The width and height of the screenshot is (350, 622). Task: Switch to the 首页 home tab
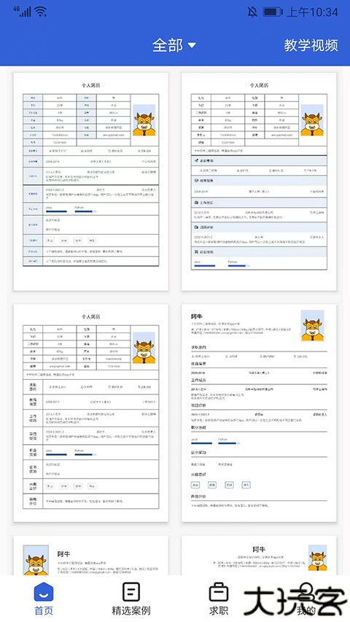(x=44, y=598)
